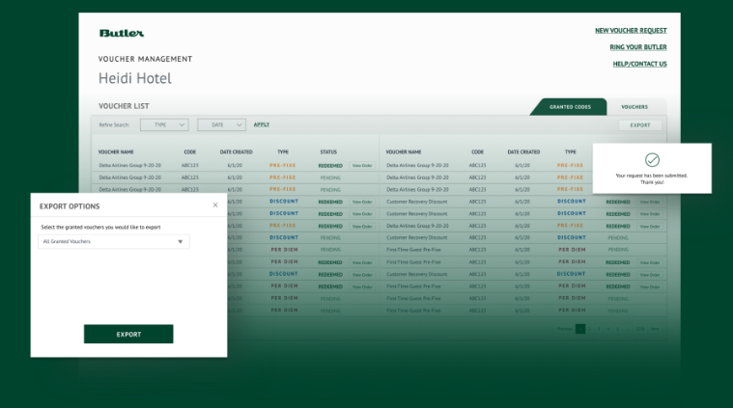Click the Butler logo
The width and height of the screenshot is (733, 408).
pos(122,33)
